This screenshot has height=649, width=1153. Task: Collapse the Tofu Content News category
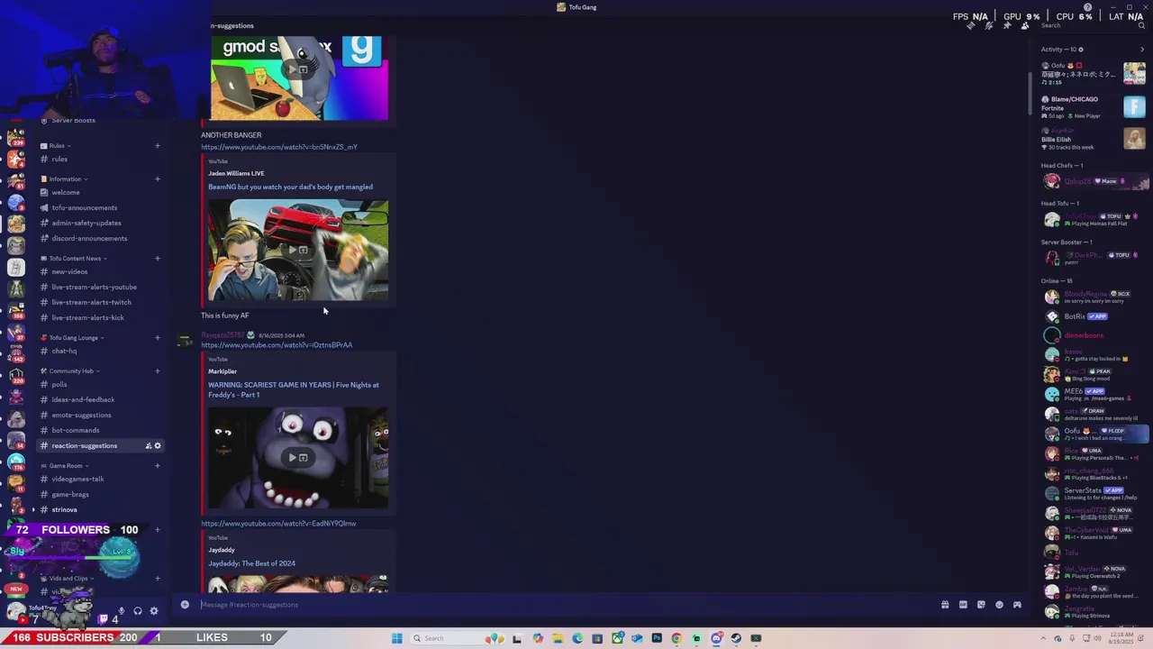pyautogui.click(x=75, y=259)
